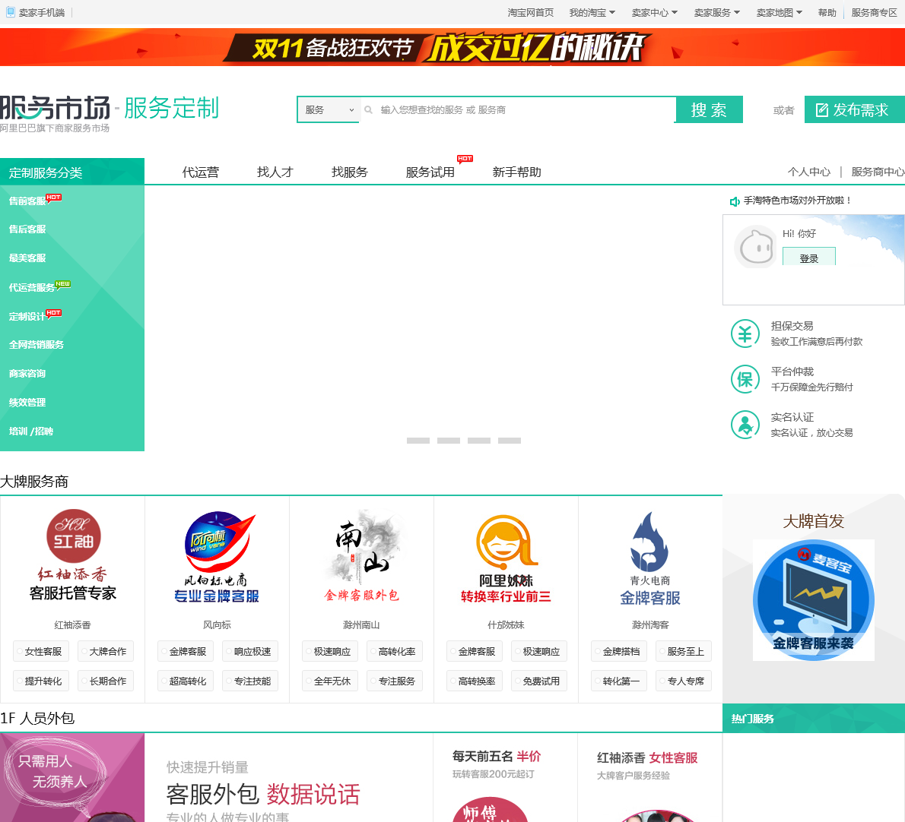Expand 卖家地图 dropdown
Viewport: 905px width, 822px height.
click(780, 13)
